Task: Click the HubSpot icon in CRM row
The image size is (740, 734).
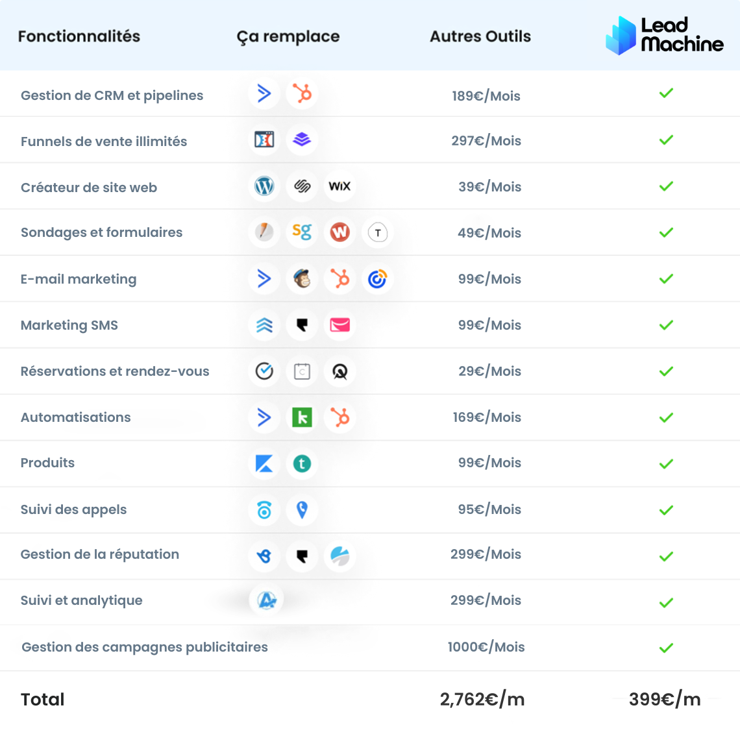Action: pos(302,93)
